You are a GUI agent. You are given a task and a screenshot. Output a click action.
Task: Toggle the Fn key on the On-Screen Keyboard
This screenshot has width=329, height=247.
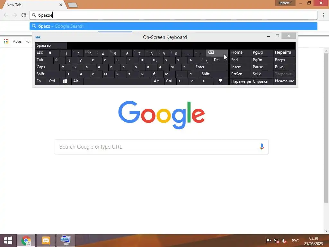[x=41, y=81]
